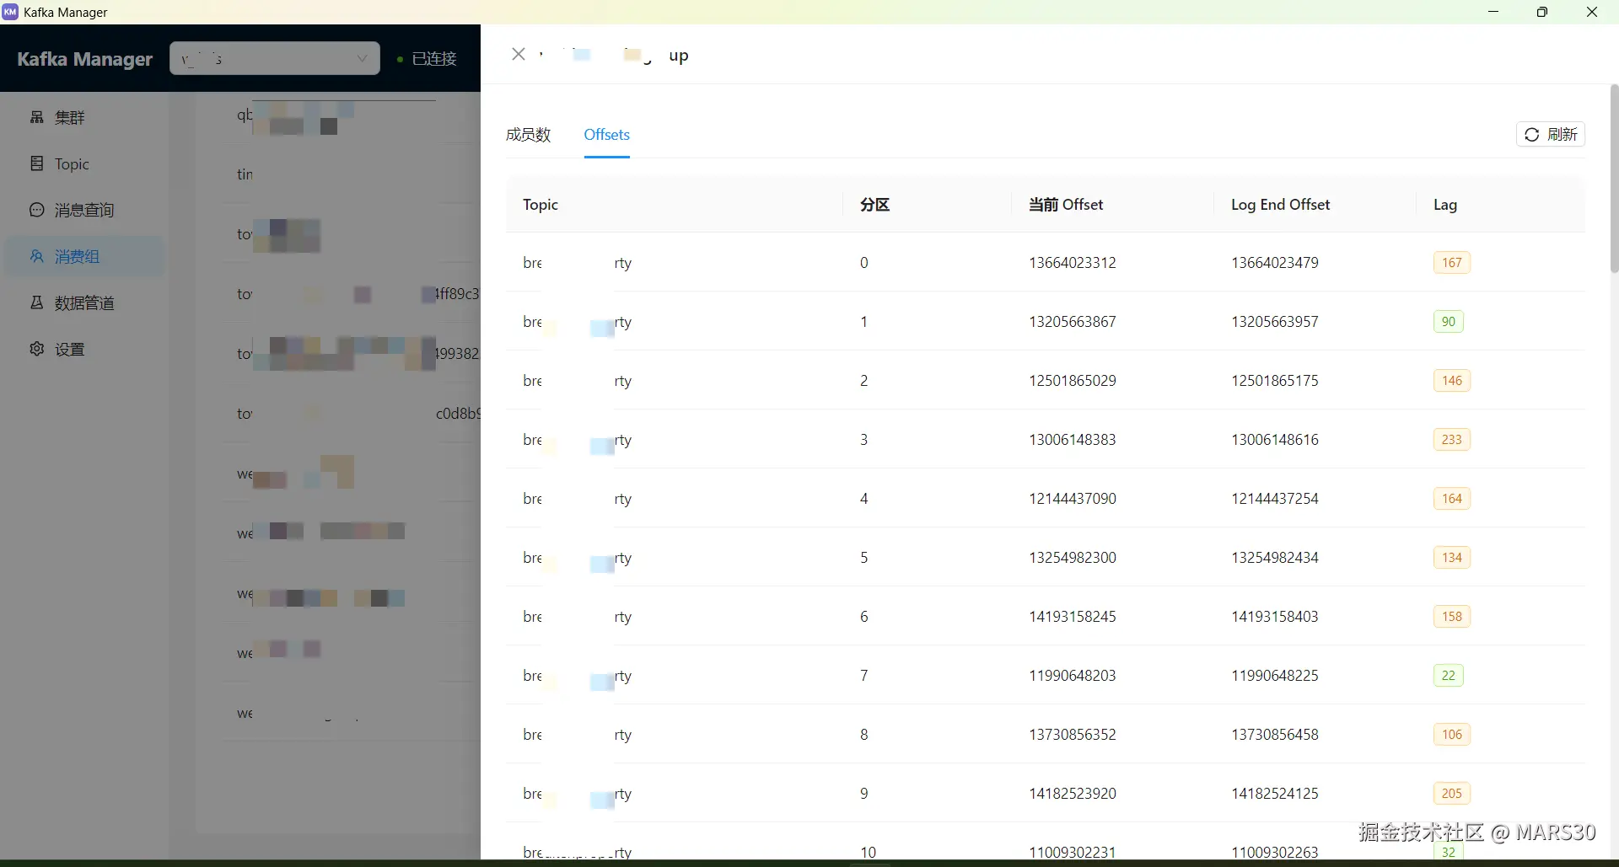Click log end offset 13254982434
This screenshot has width=1619, height=867.
coord(1275,558)
